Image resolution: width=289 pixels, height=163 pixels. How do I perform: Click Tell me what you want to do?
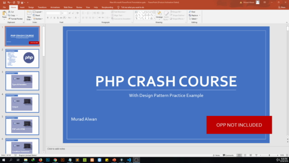pos(131,7)
